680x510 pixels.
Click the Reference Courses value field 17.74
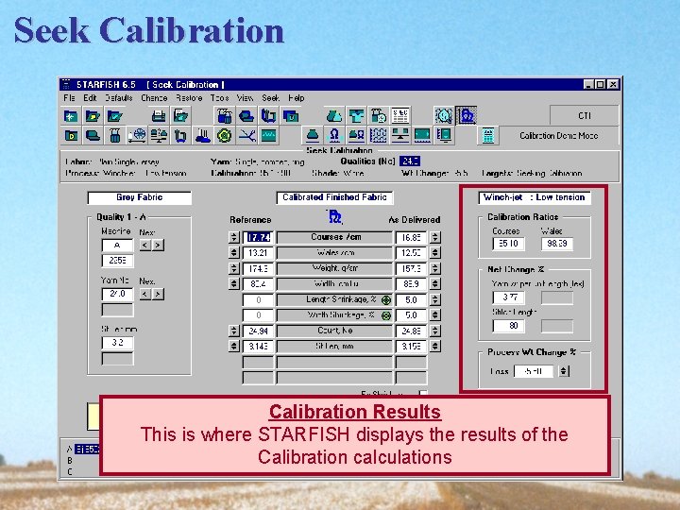click(x=258, y=237)
